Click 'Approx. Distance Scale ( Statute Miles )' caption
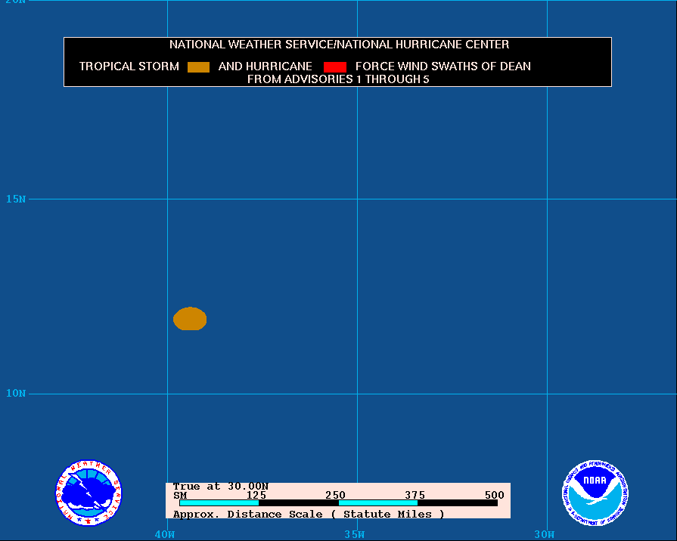This screenshot has height=541, width=677. tap(309, 515)
